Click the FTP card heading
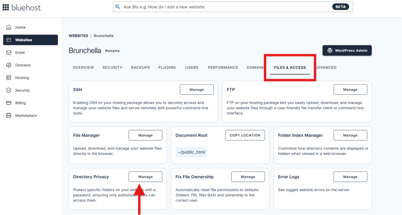The height and width of the screenshot is (215, 402). (231, 89)
